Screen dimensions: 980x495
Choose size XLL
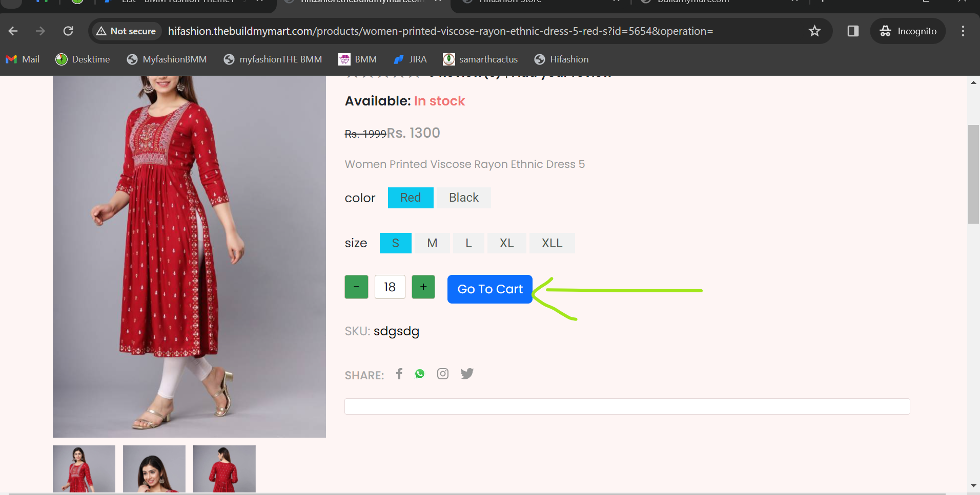552,243
